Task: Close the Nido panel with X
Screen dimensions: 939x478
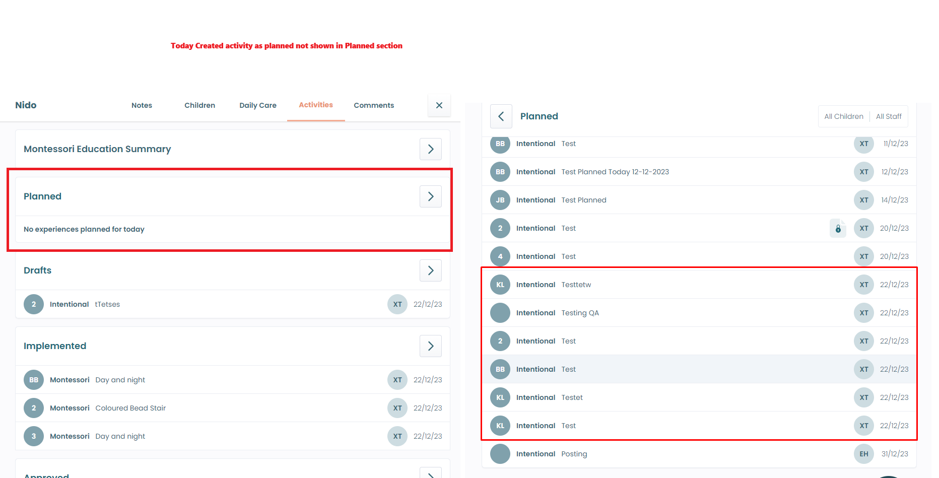Action: 439,105
